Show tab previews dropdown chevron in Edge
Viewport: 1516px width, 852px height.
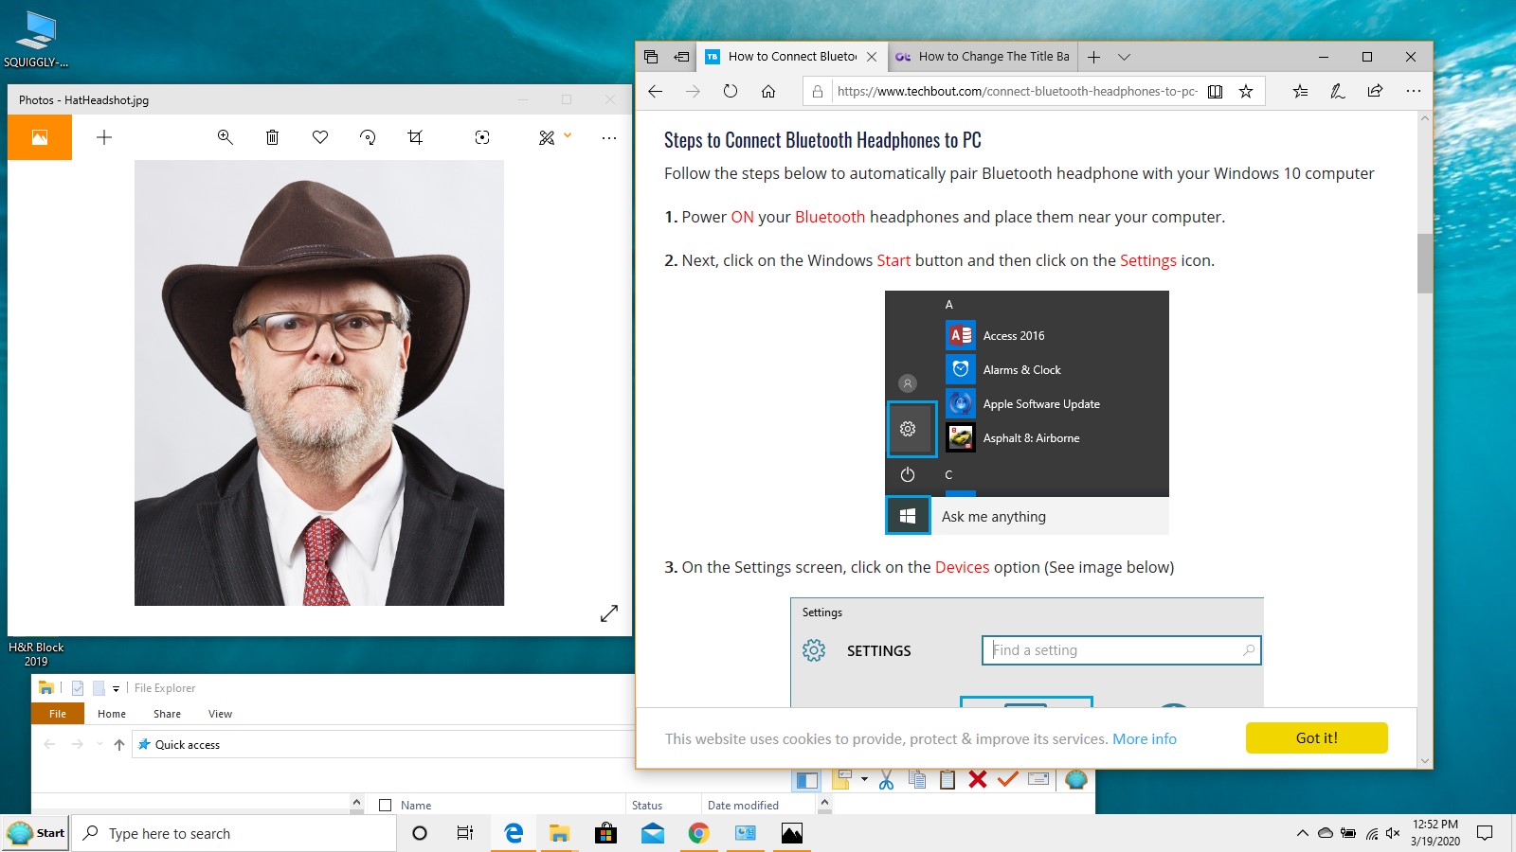[x=1124, y=57]
